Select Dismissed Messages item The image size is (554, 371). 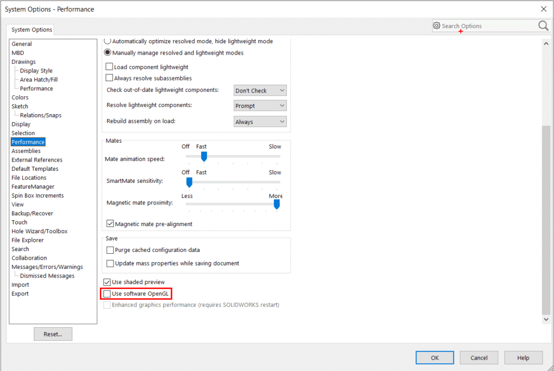coord(47,276)
